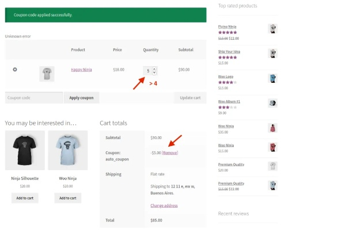Remove Happy Ninja from cart
The height and width of the screenshot is (230, 338).
pyautogui.click(x=15, y=70)
